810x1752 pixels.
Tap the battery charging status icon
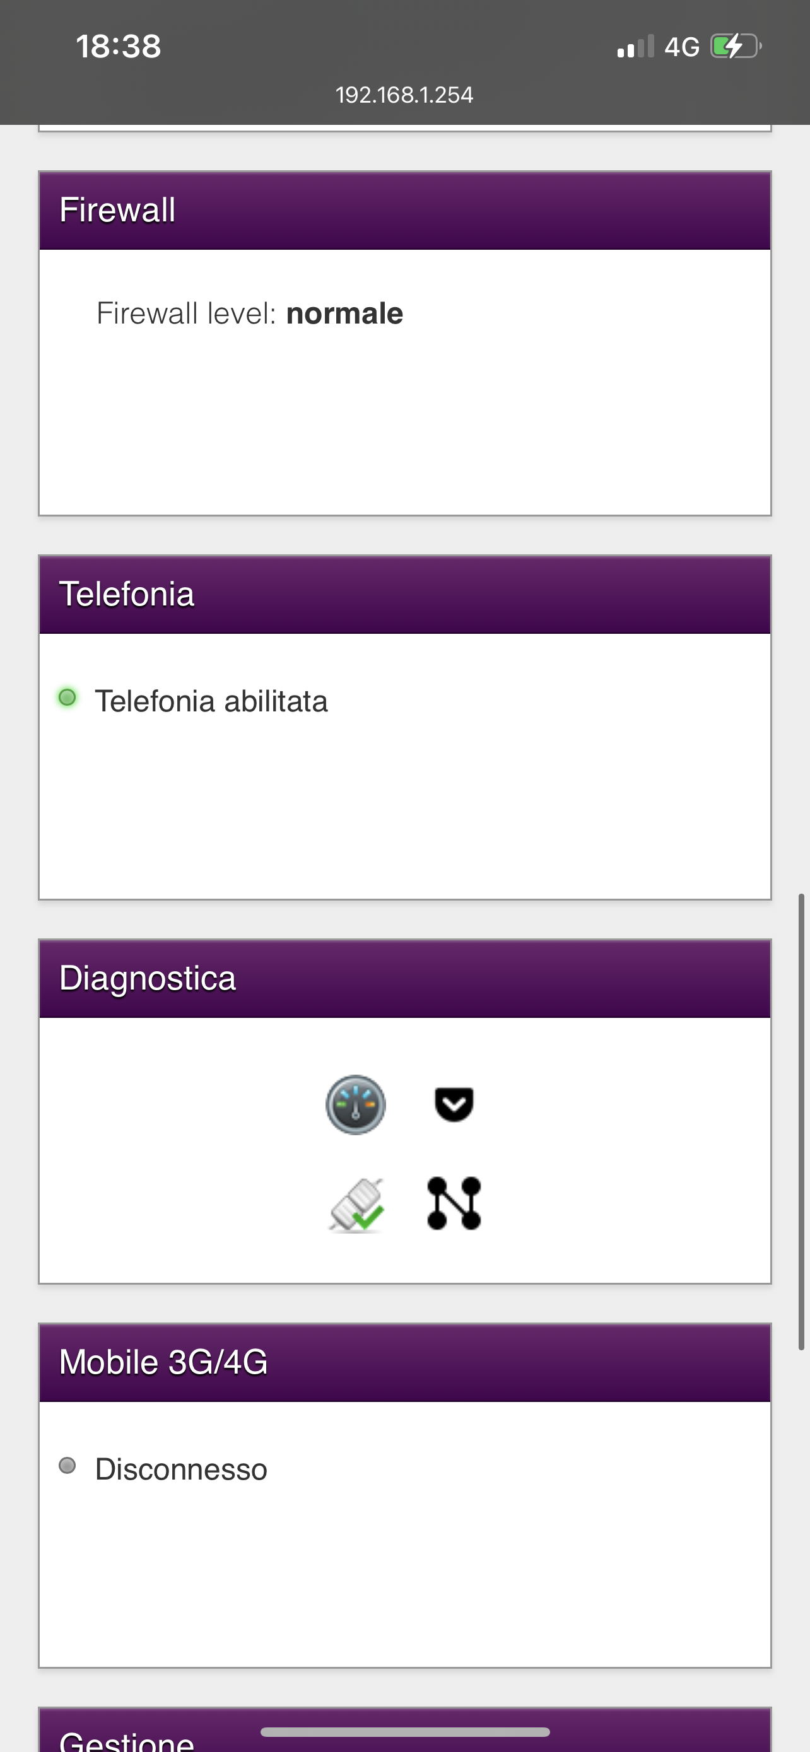[x=736, y=46]
